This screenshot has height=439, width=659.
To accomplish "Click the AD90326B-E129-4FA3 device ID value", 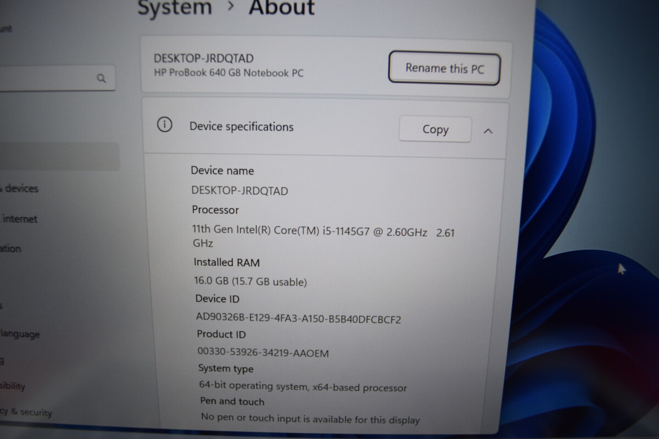I will coord(299,318).
